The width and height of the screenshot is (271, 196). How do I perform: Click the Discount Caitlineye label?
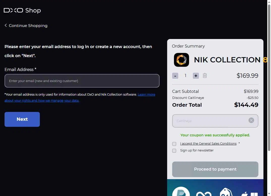coord(188,98)
